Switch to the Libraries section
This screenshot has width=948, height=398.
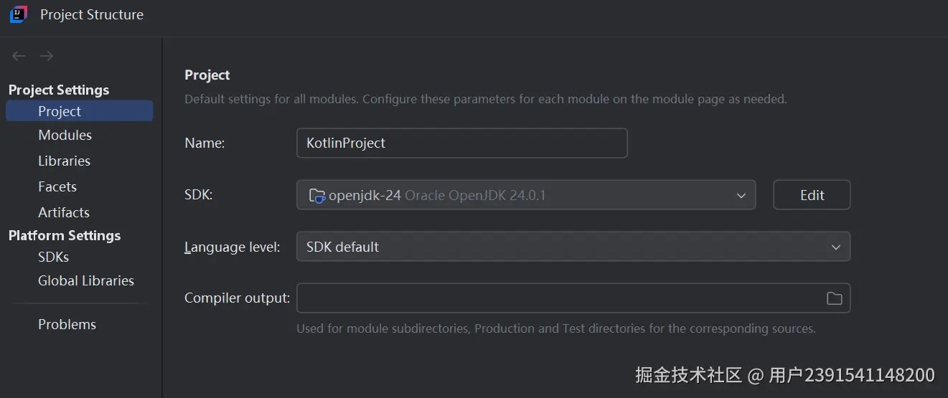coord(64,161)
